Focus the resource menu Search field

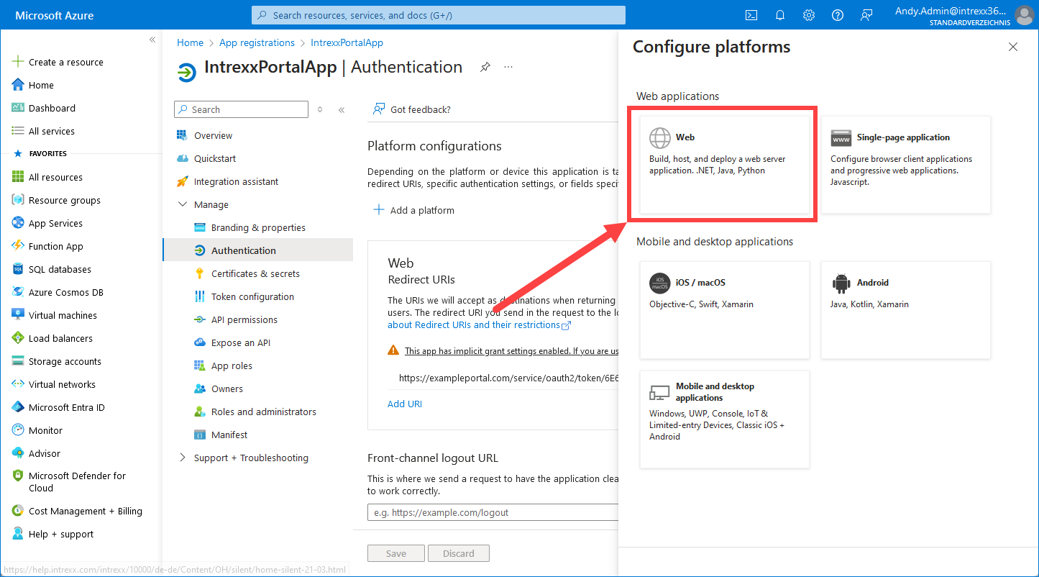tap(241, 109)
